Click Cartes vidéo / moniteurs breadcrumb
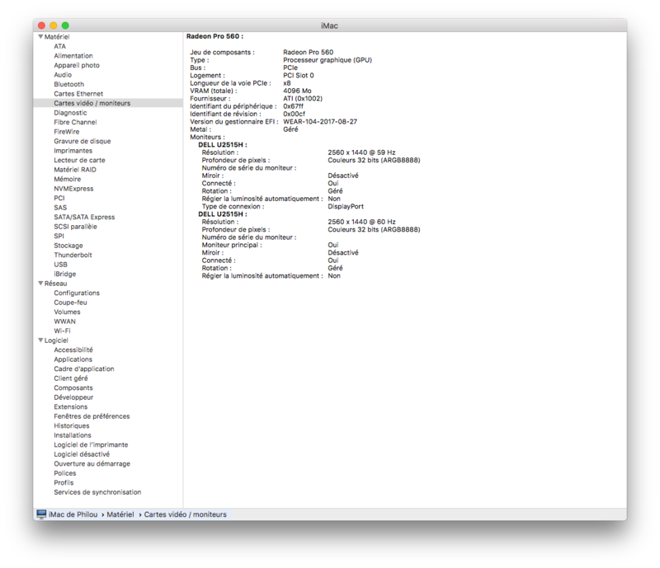The width and height of the screenshot is (660, 568). pyautogui.click(x=185, y=514)
